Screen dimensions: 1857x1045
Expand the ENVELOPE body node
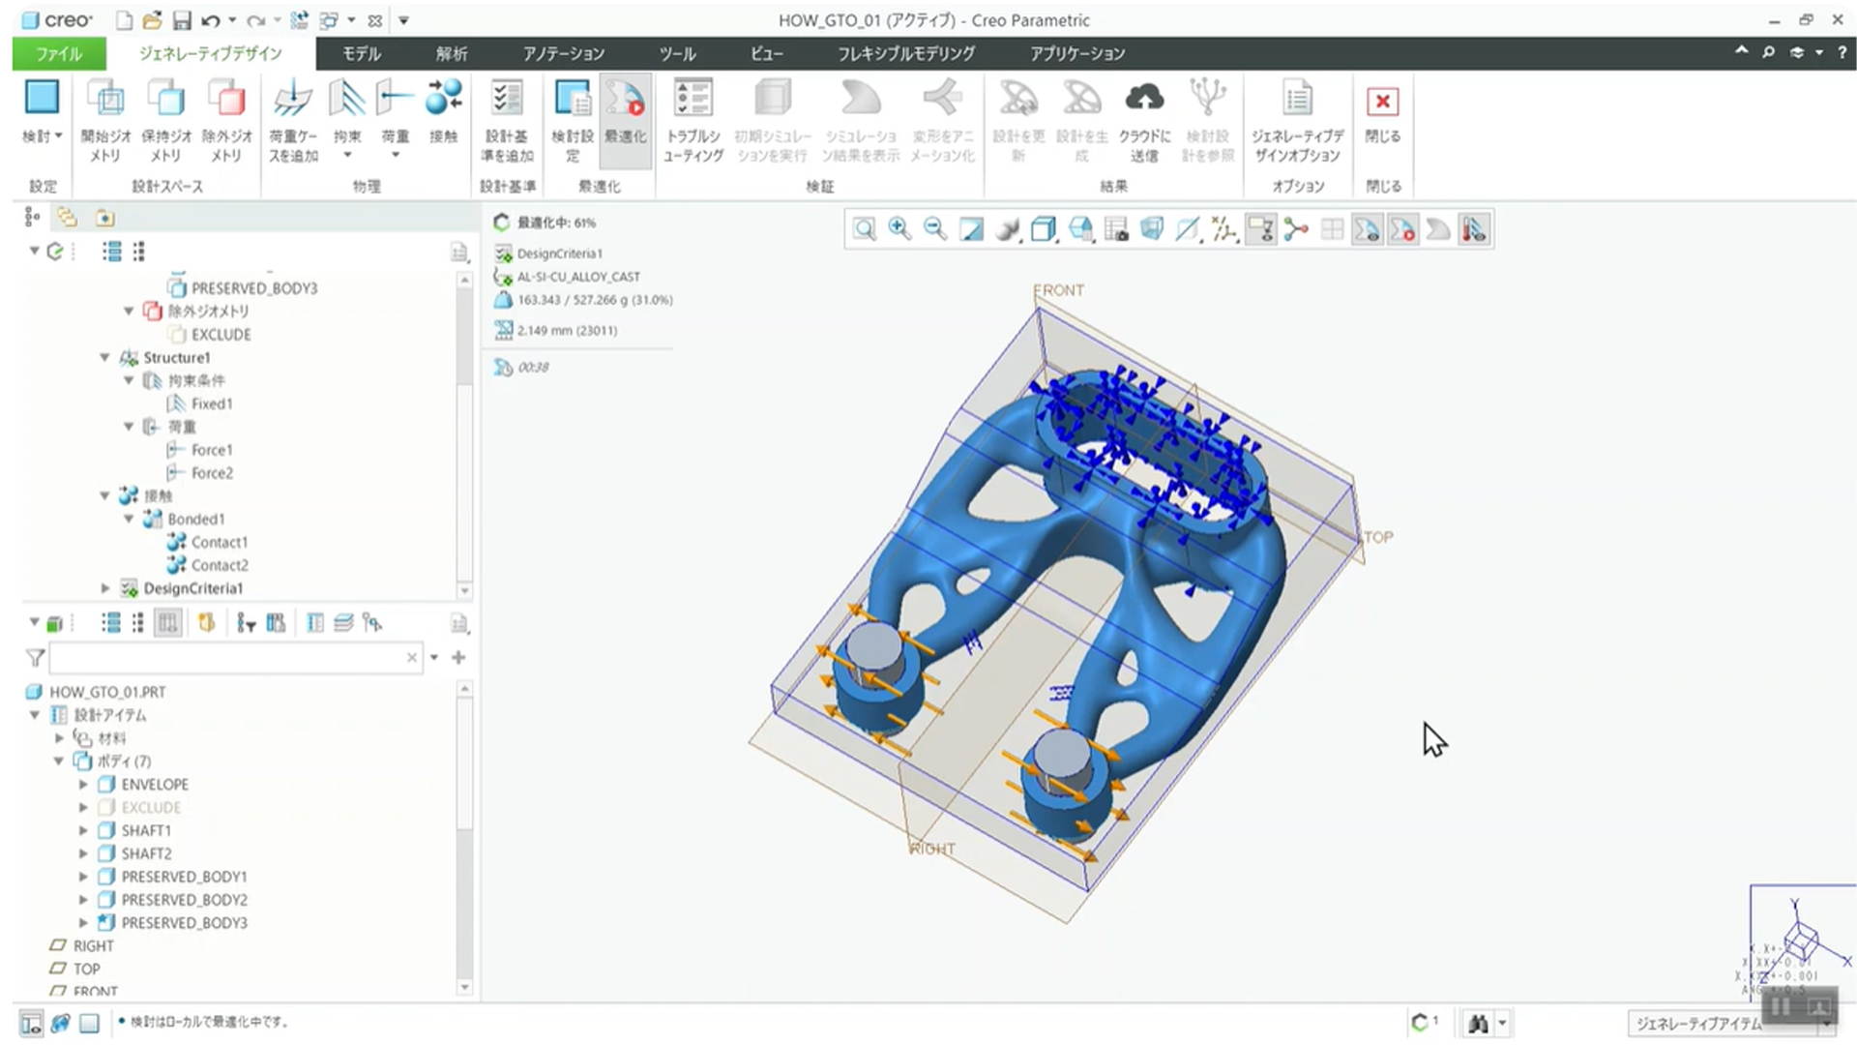click(x=83, y=785)
